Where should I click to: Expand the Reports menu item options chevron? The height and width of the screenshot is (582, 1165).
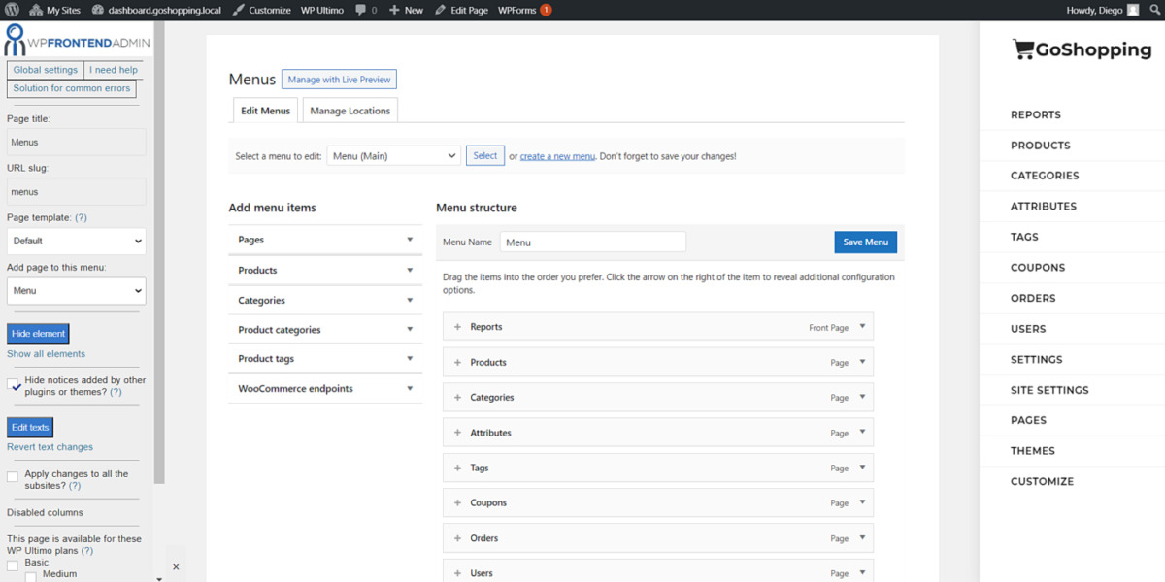tap(862, 327)
